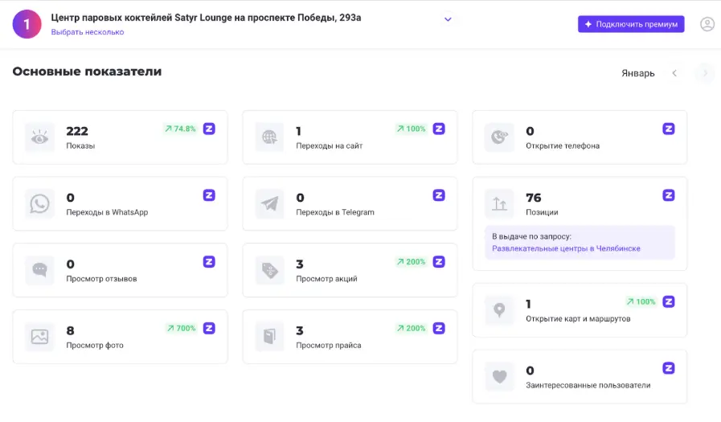Open Развлекательные центры в Челябинске link

pos(566,248)
